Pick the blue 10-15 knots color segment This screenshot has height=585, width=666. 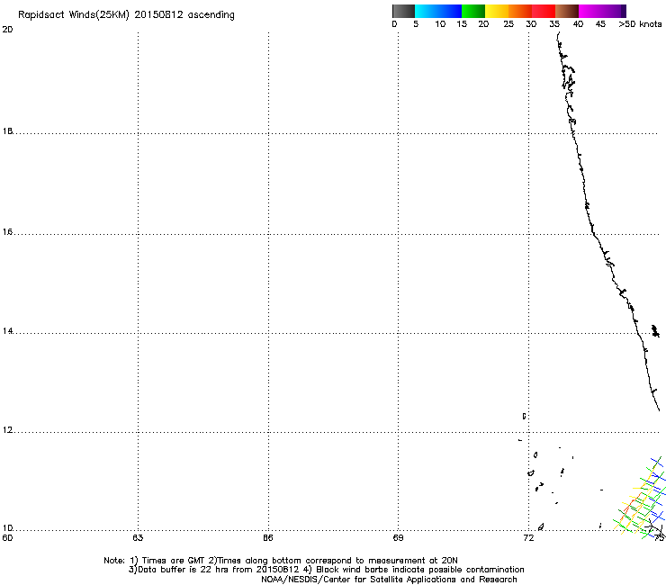(450, 11)
